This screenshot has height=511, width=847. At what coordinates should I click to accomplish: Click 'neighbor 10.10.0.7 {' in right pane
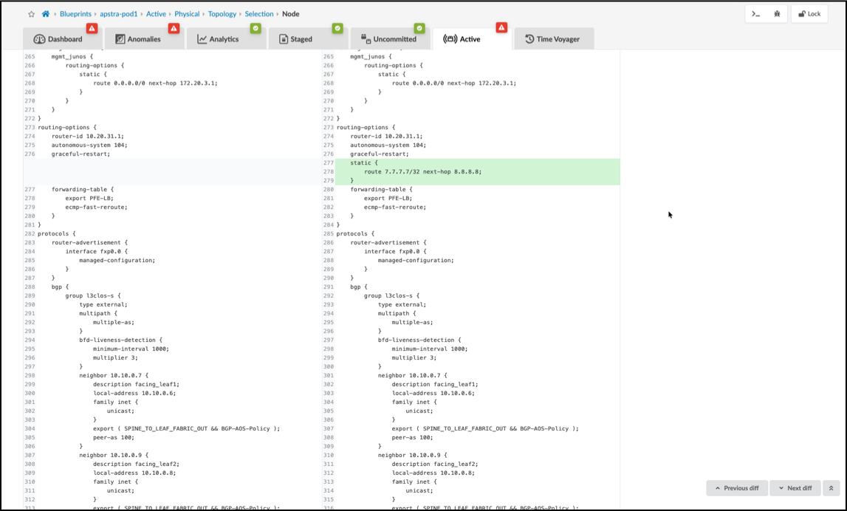[413, 375]
